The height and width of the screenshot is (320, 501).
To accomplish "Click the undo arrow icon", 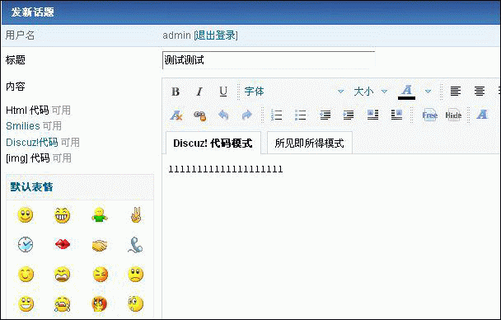I will coord(223,115).
